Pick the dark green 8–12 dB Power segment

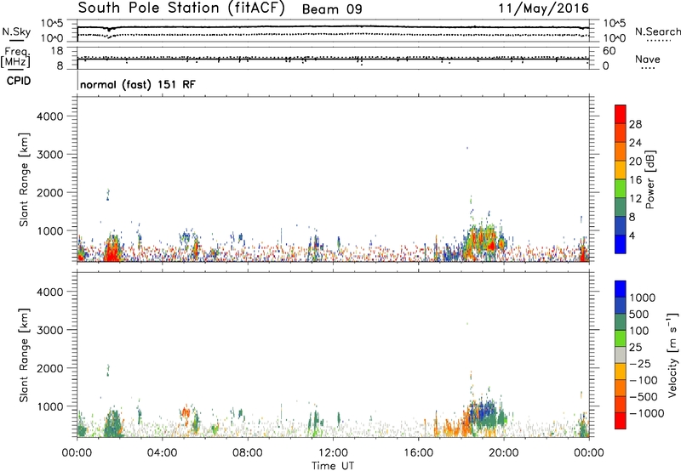621,207
